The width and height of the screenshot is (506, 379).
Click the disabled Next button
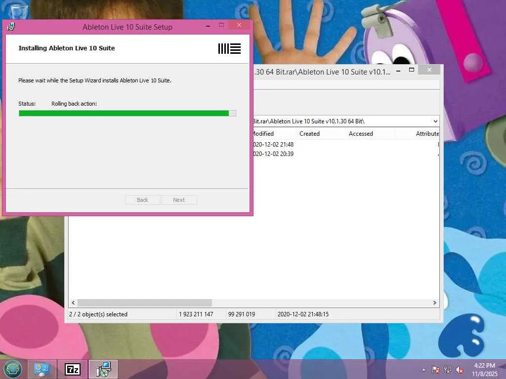[x=179, y=200]
